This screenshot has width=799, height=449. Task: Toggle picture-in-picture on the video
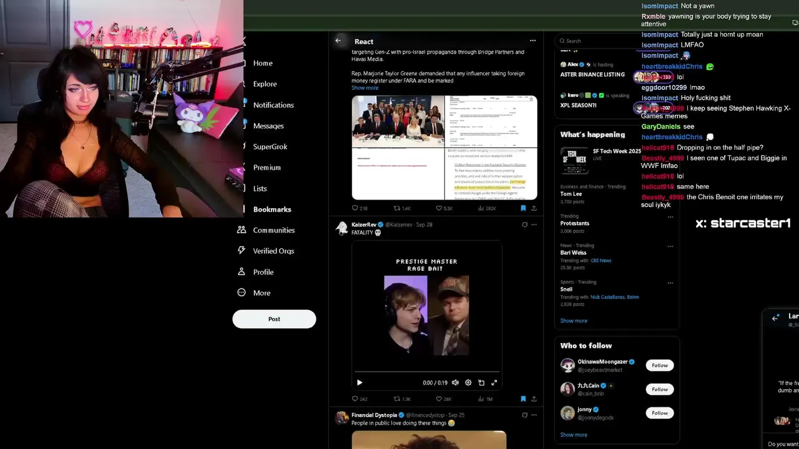click(x=481, y=383)
